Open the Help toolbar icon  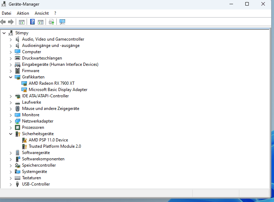32,22
